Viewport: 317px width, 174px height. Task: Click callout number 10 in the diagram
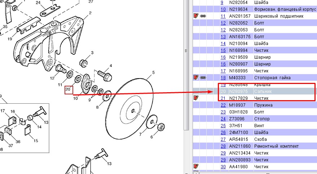point(75,98)
